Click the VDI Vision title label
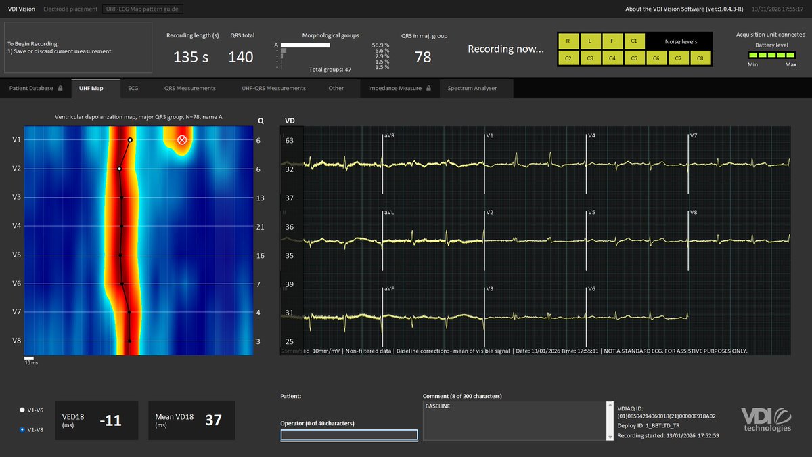 (x=21, y=9)
